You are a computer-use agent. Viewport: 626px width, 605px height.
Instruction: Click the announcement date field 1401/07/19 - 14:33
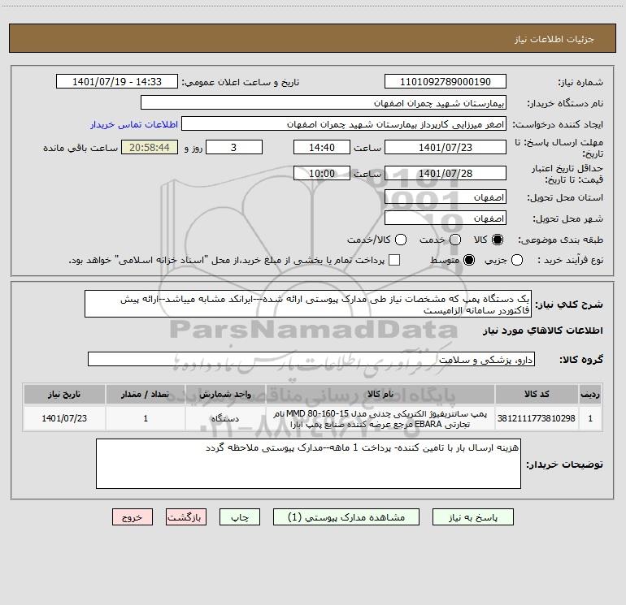point(117,82)
